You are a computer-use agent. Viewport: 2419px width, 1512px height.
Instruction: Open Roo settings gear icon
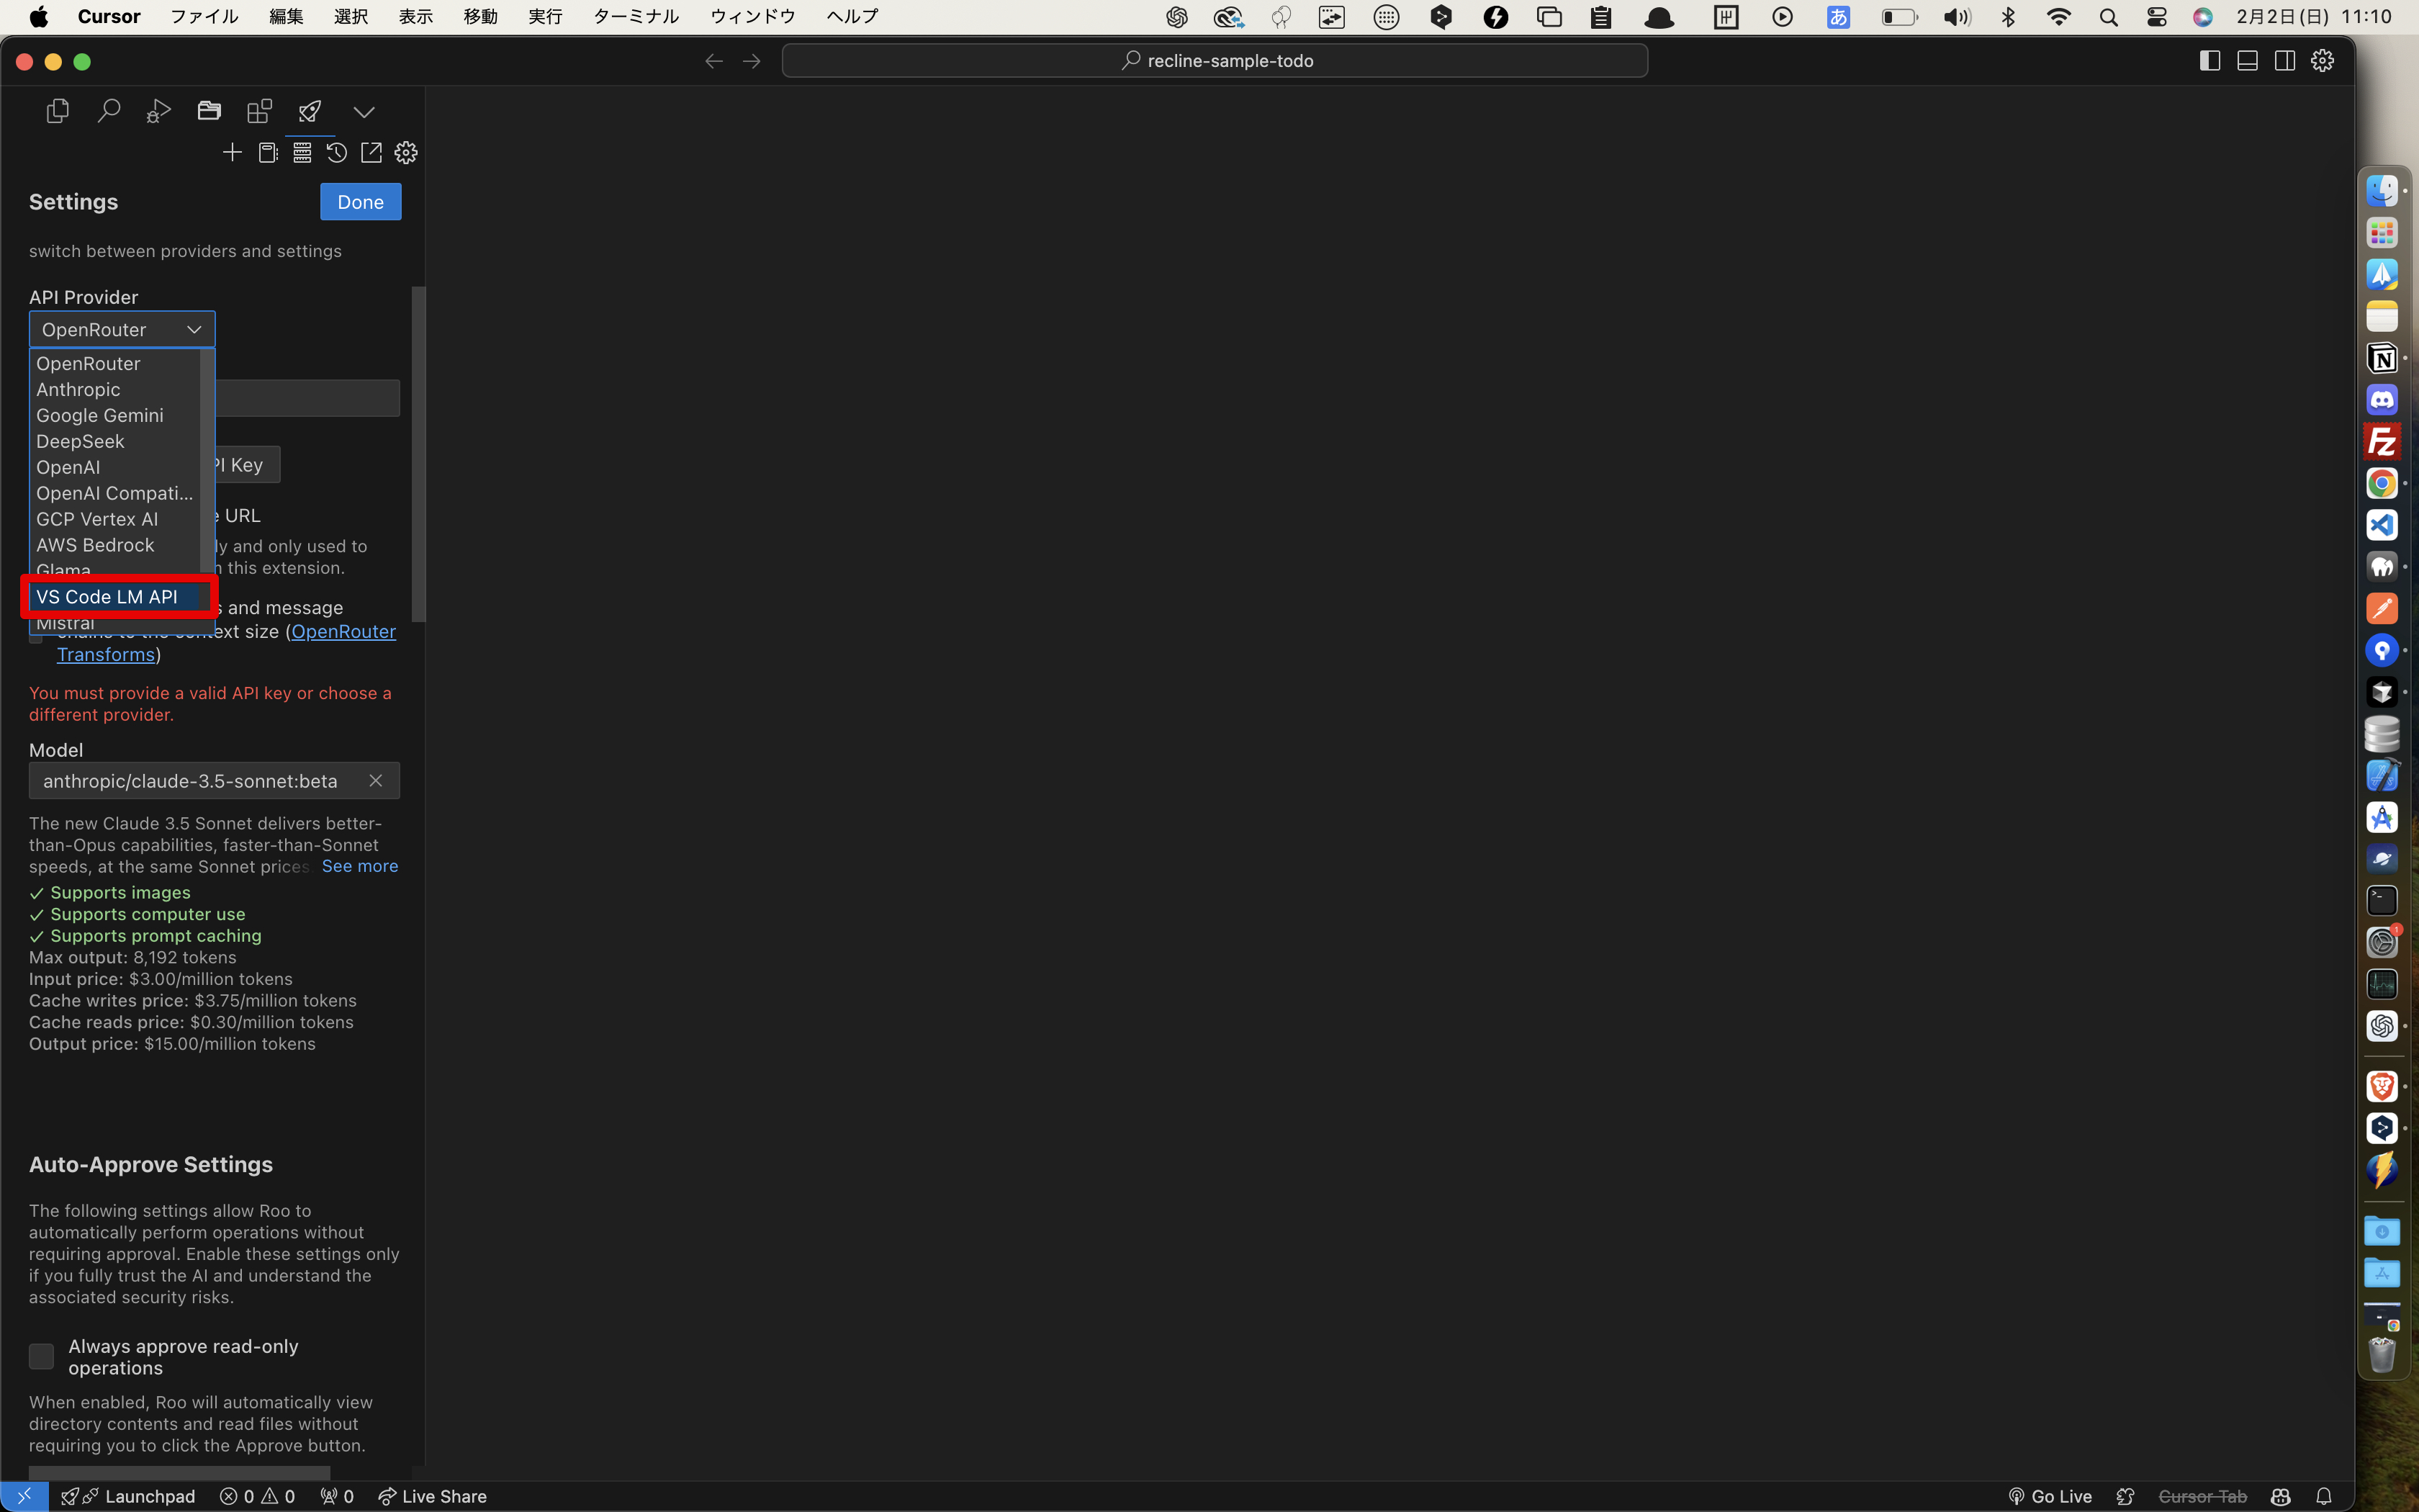pos(406,152)
